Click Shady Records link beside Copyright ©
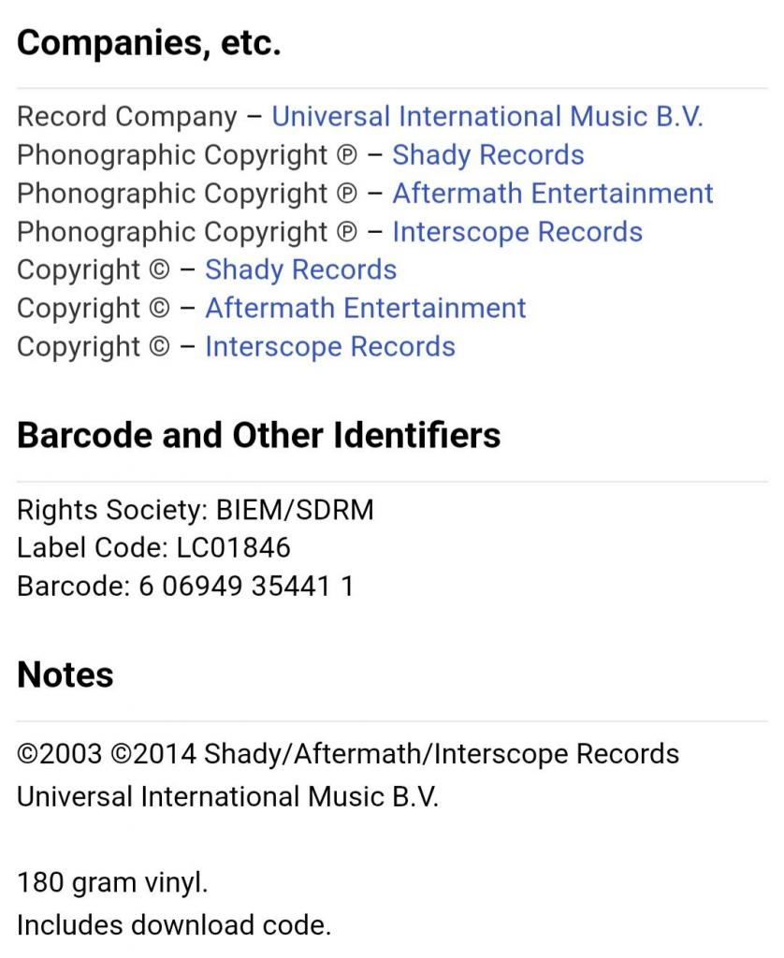This screenshot has height=958, width=784. 300,270
